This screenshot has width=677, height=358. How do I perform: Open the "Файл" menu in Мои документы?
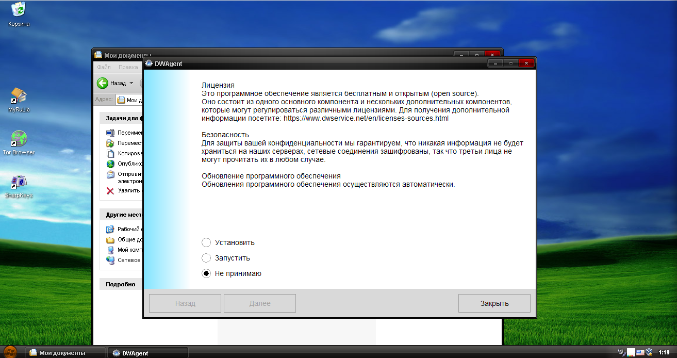coord(104,67)
